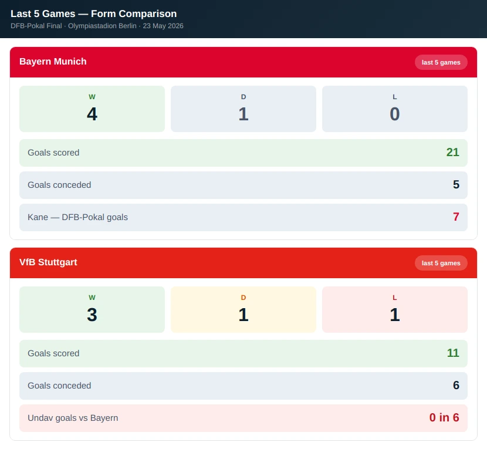Click Bayern Munich's 'last 5 games' badge

[441, 62]
